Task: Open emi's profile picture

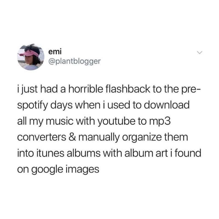Action: 31,57
